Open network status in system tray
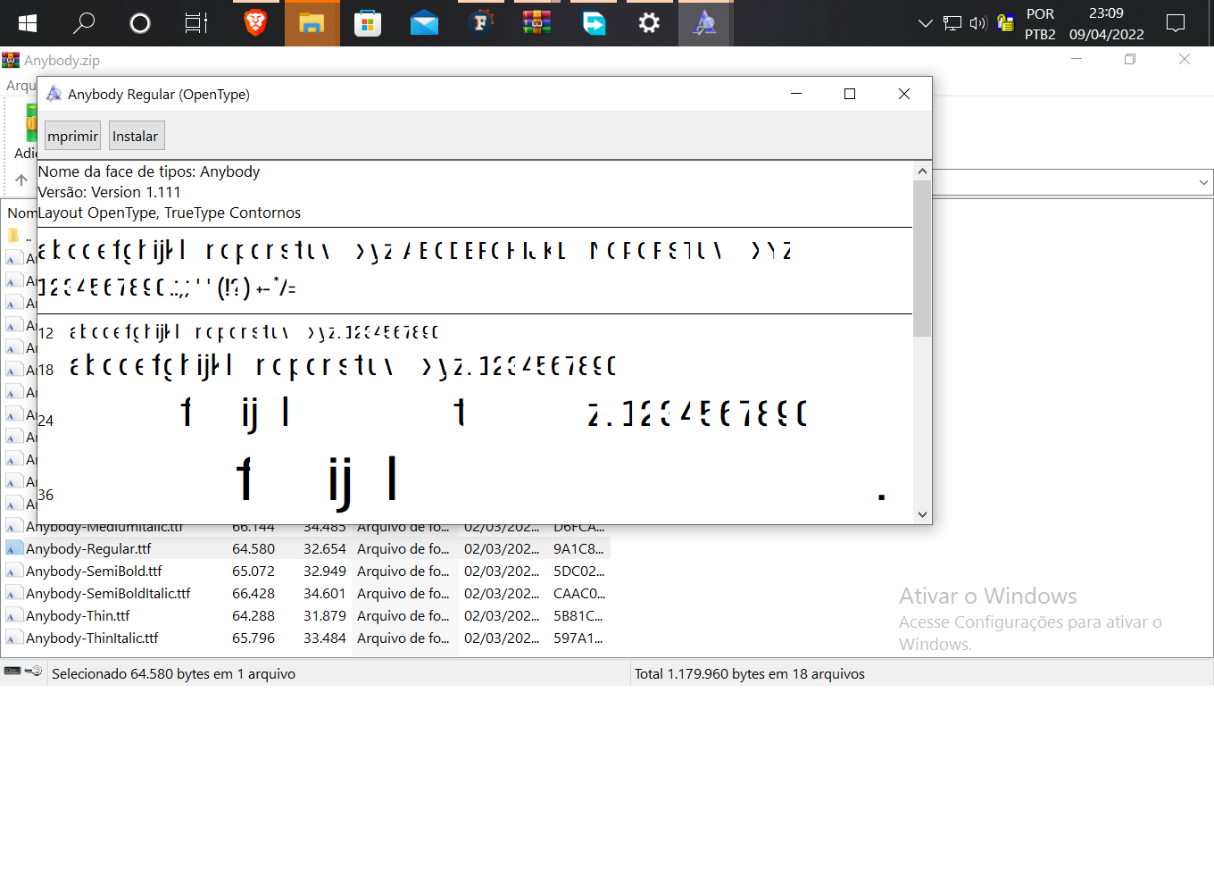This screenshot has width=1214, height=893. [x=952, y=23]
